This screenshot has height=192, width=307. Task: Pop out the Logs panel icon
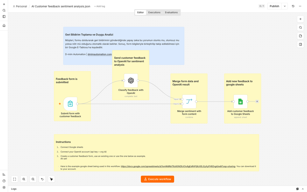(297, 189)
